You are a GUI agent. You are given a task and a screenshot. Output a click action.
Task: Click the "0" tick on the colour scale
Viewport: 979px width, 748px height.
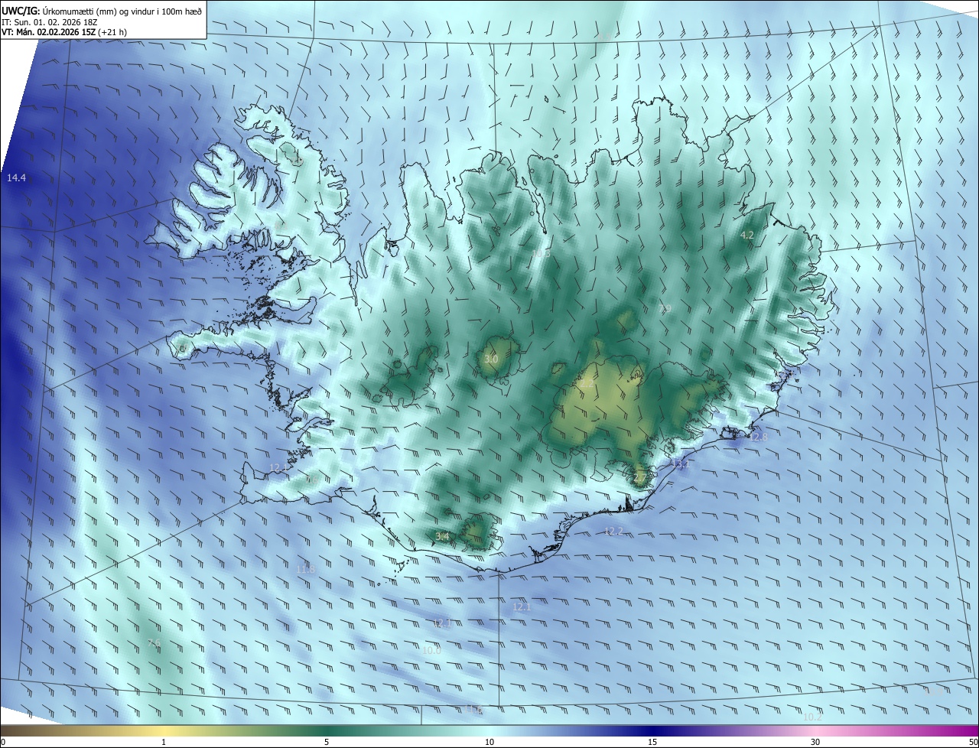(3, 742)
